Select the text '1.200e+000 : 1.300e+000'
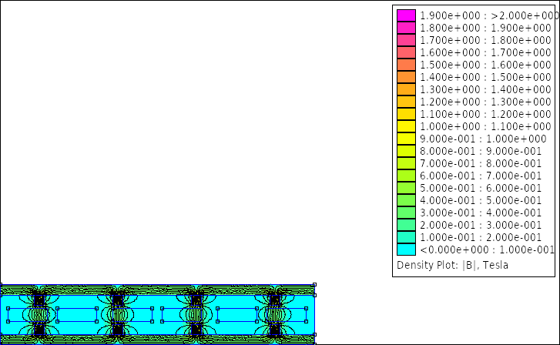The width and height of the screenshot is (560, 345). (486, 102)
